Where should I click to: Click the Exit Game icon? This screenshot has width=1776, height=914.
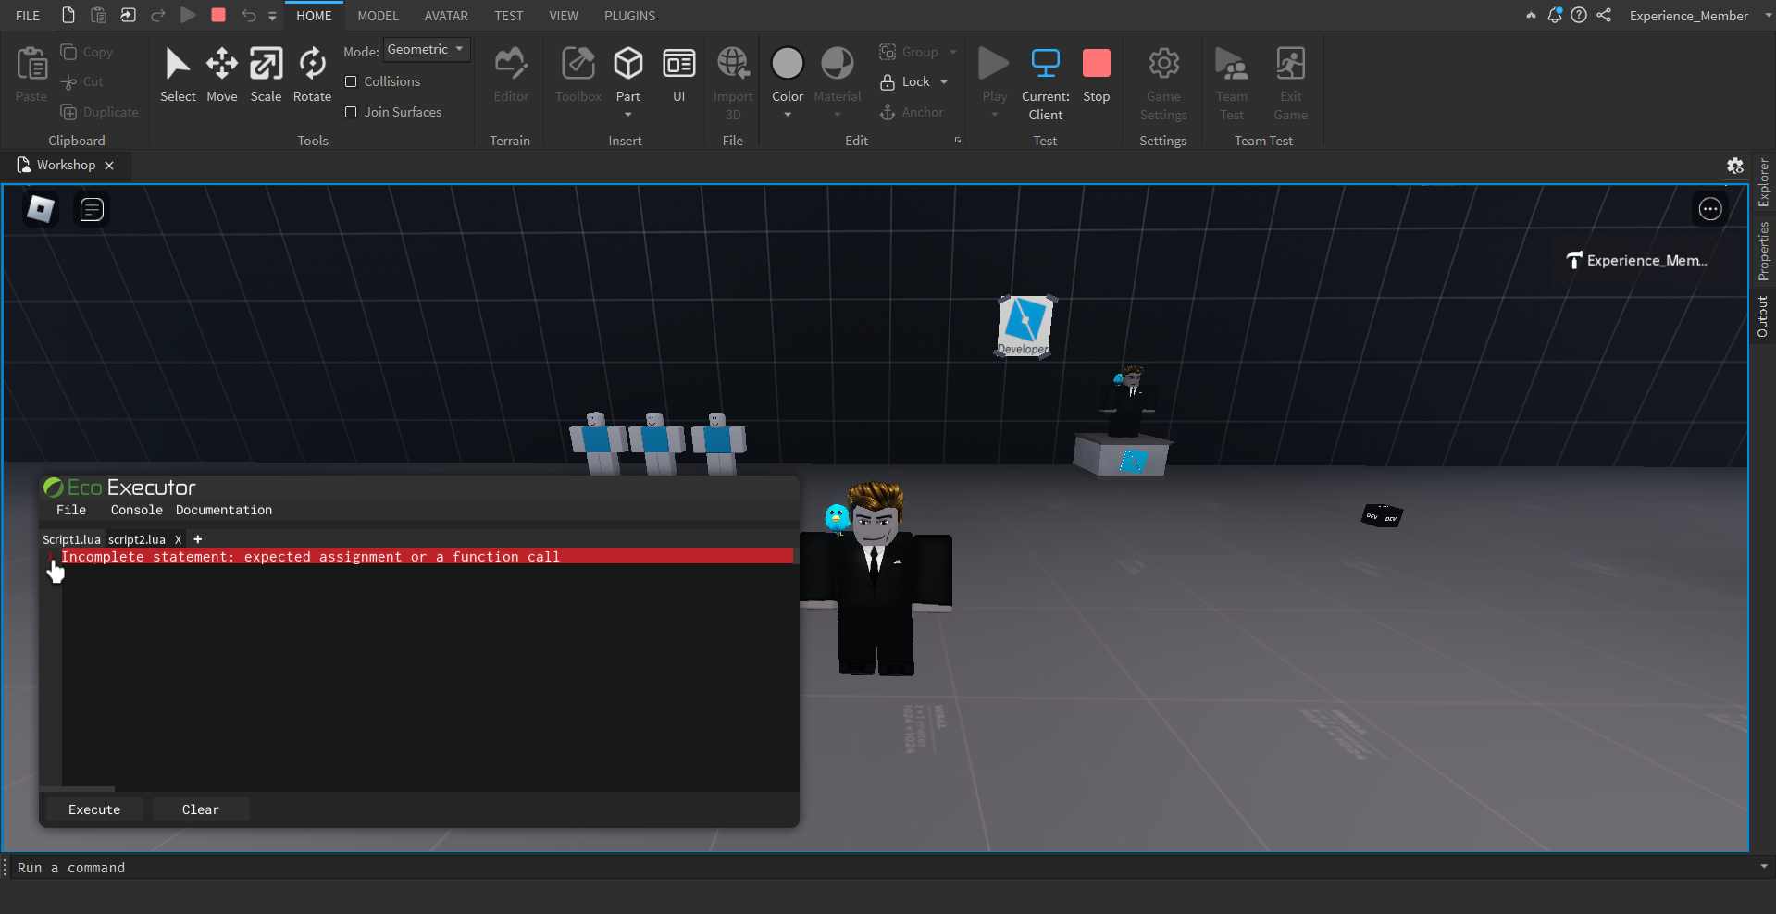coord(1291,64)
